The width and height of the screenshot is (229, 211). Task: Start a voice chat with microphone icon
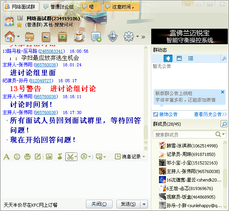(113, 36)
